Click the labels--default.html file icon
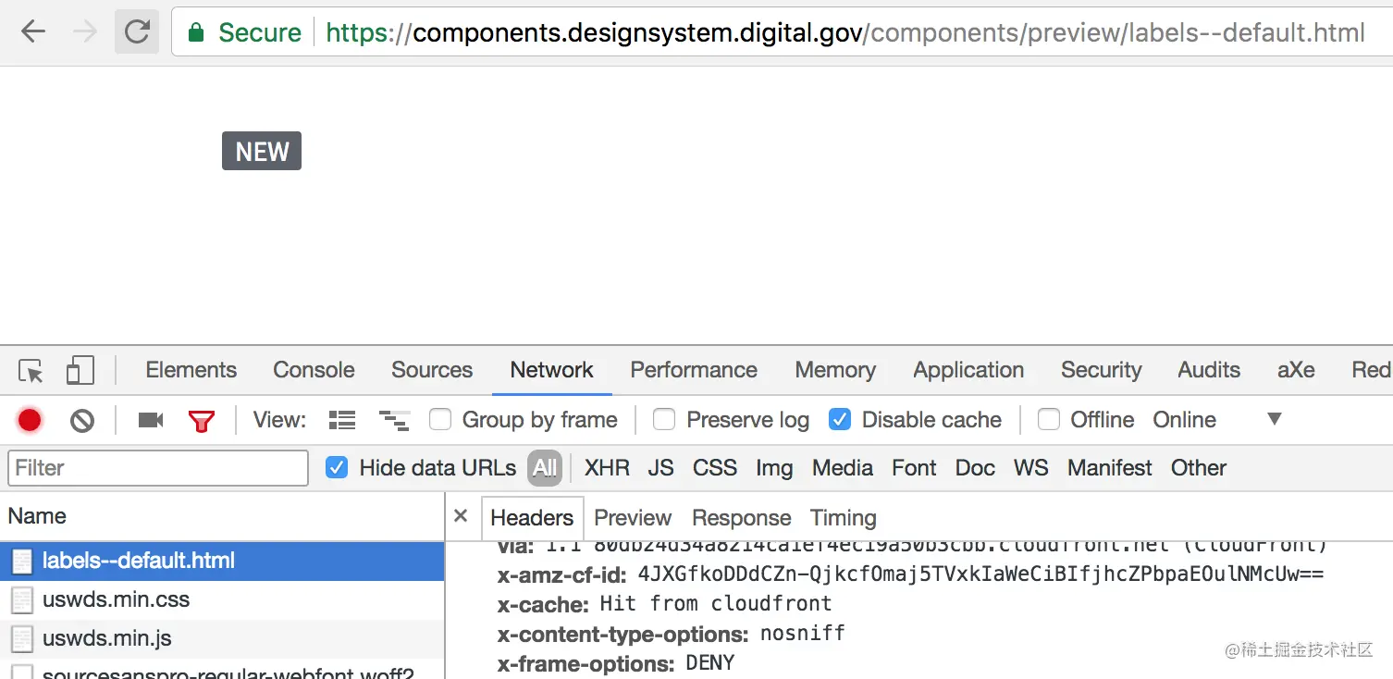Screen dimensions: 1393x679 pyautogui.click(x=21, y=562)
